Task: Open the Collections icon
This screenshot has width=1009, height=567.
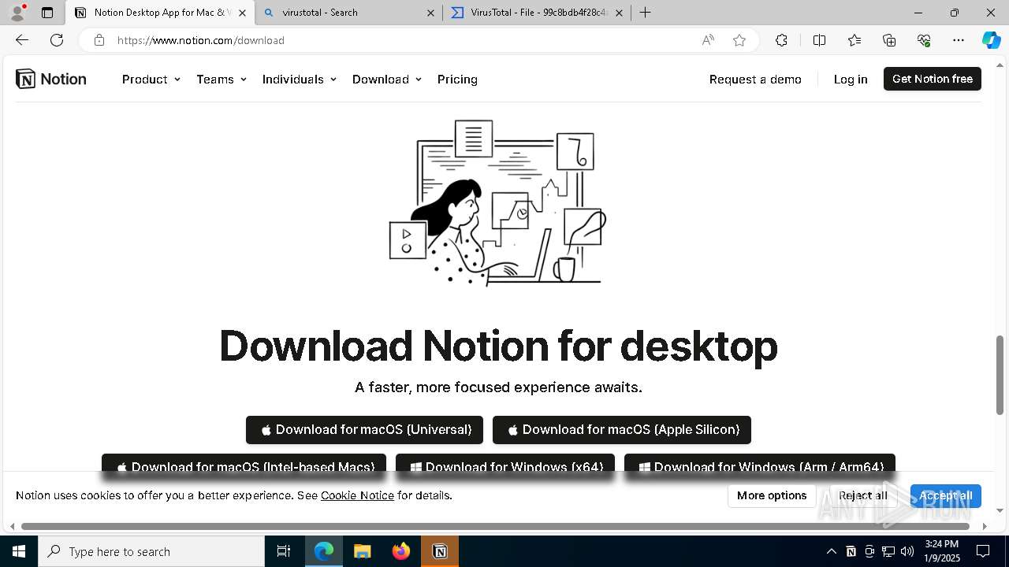Action: click(889, 40)
